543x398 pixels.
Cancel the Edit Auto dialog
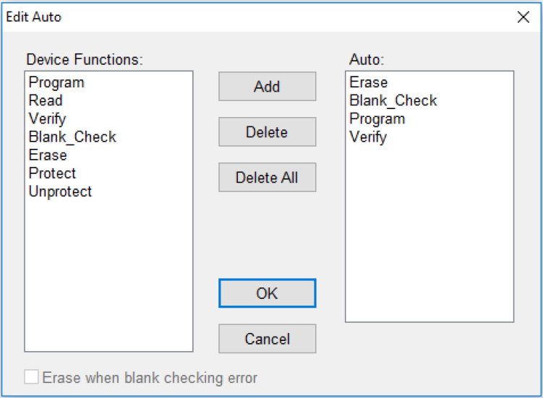(267, 339)
